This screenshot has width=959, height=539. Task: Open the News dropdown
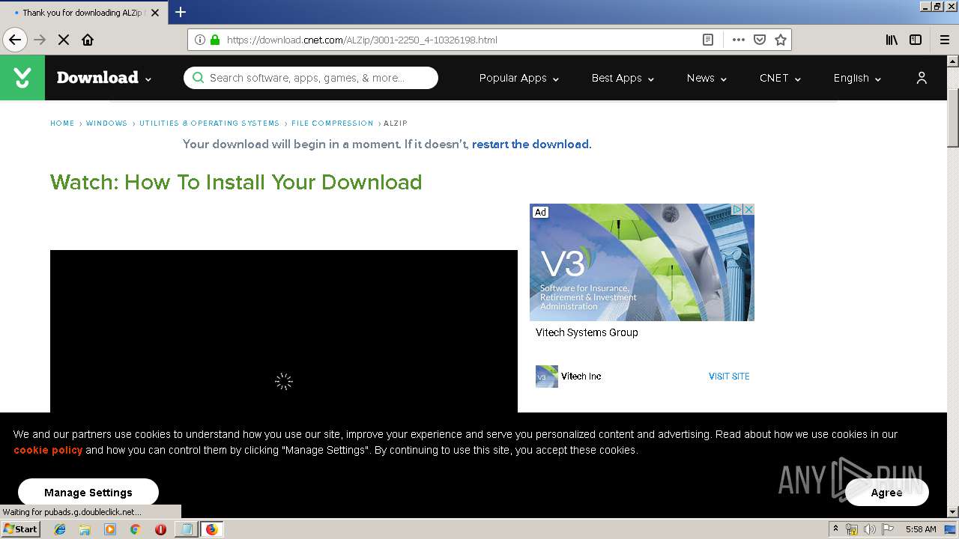click(707, 78)
